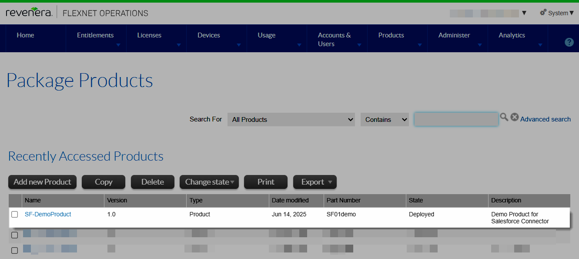The image size is (579, 259).
Task: Open the Accounts & Users menu
Action: point(335,40)
